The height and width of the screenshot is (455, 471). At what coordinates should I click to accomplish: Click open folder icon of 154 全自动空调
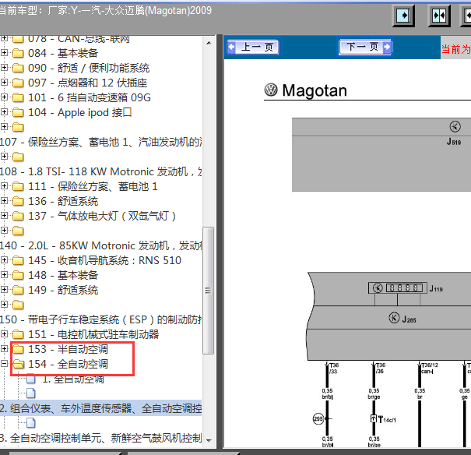(19, 364)
